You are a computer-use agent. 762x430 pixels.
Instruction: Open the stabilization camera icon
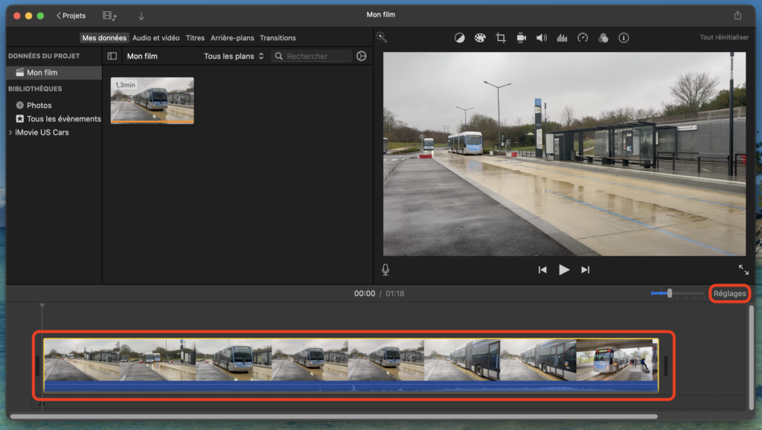(x=522, y=38)
